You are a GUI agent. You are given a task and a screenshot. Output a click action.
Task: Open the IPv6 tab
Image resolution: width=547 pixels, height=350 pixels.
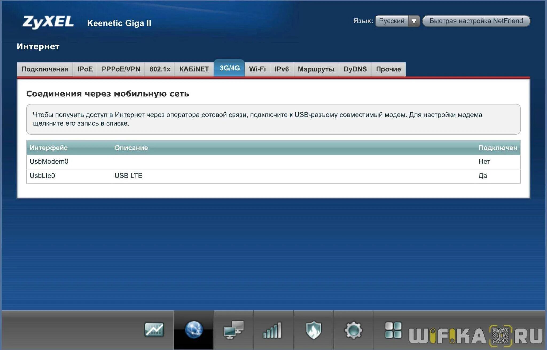tap(282, 69)
